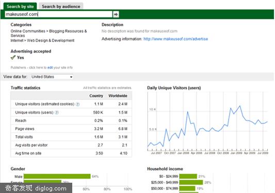Viewport: 275px width, 193px height.
Task: Click the Gender section heading
Action: point(18,169)
